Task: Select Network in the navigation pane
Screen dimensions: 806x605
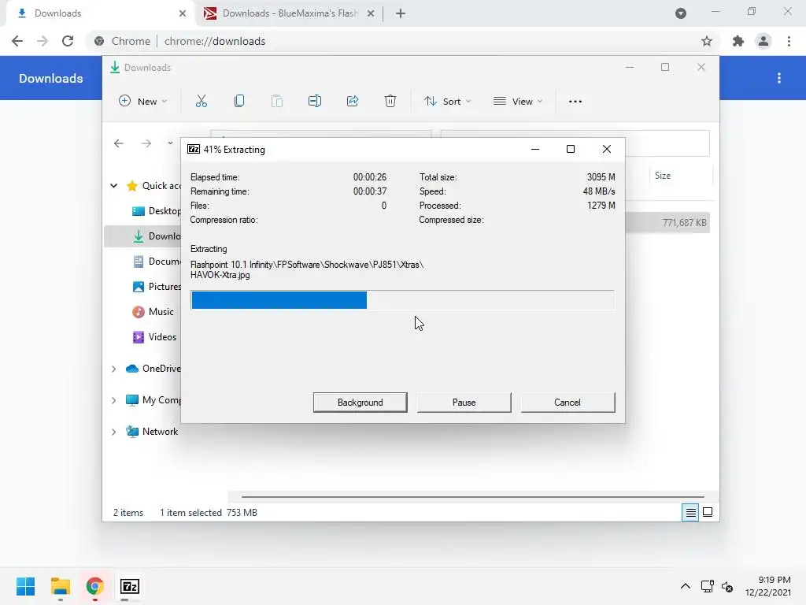Action: click(x=152, y=432)
